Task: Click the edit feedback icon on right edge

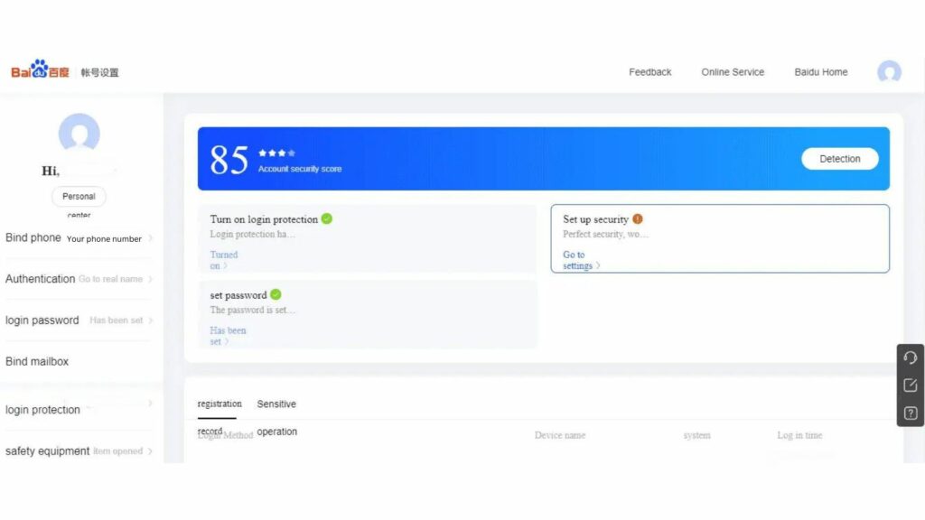Action: (911, 385)
